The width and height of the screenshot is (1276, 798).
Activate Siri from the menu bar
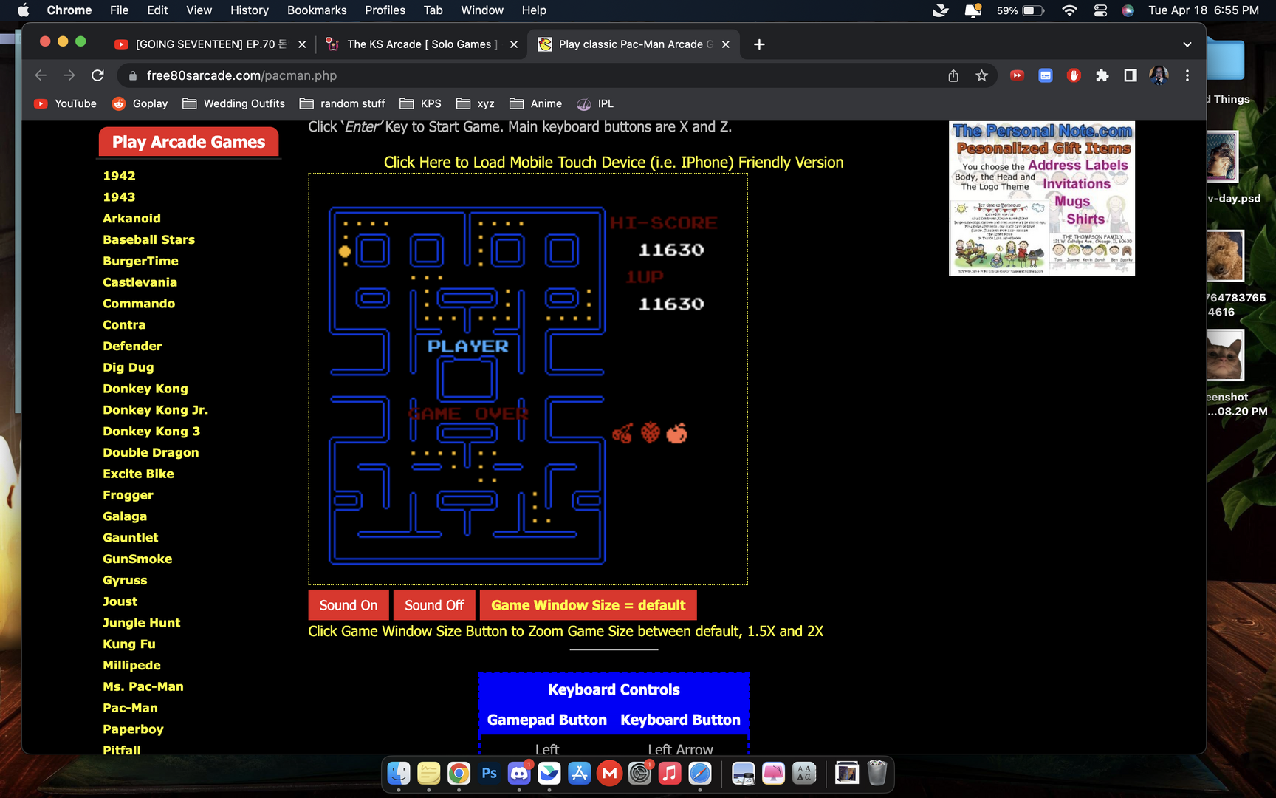tap(1128, 10)
